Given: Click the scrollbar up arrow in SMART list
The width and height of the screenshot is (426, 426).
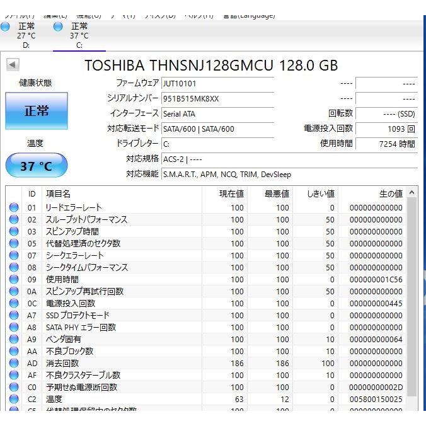Looking at the screenshot, I should [412, 193].
